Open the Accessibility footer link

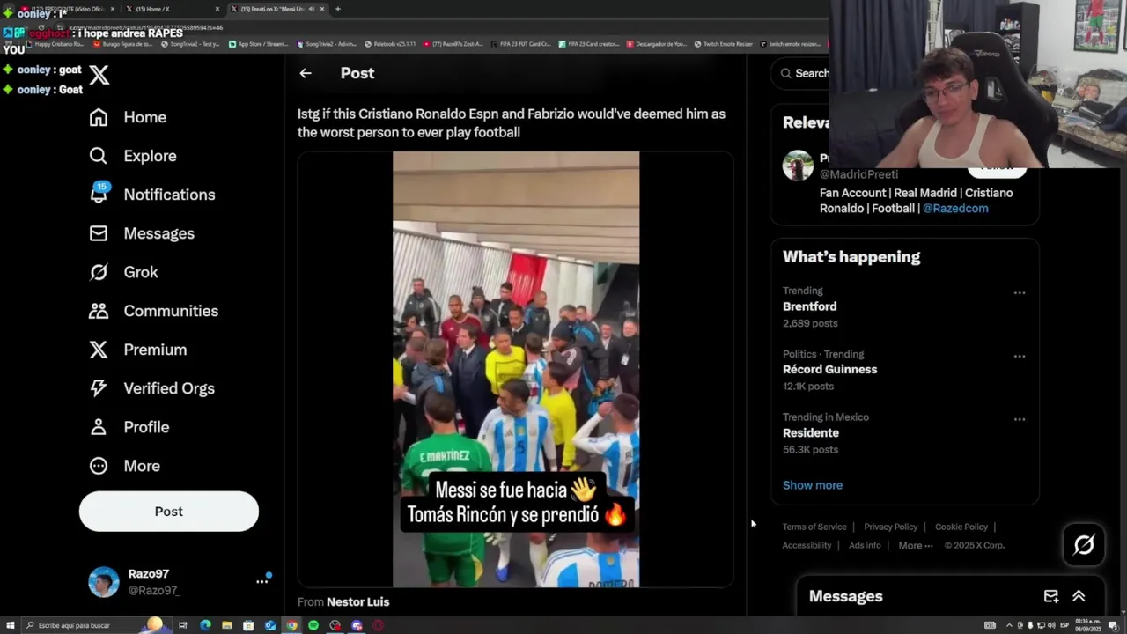point(807,545)
